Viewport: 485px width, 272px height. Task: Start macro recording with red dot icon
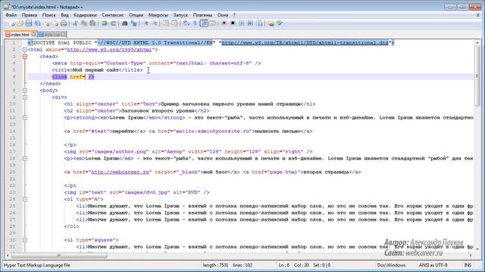tap(224, 23)
